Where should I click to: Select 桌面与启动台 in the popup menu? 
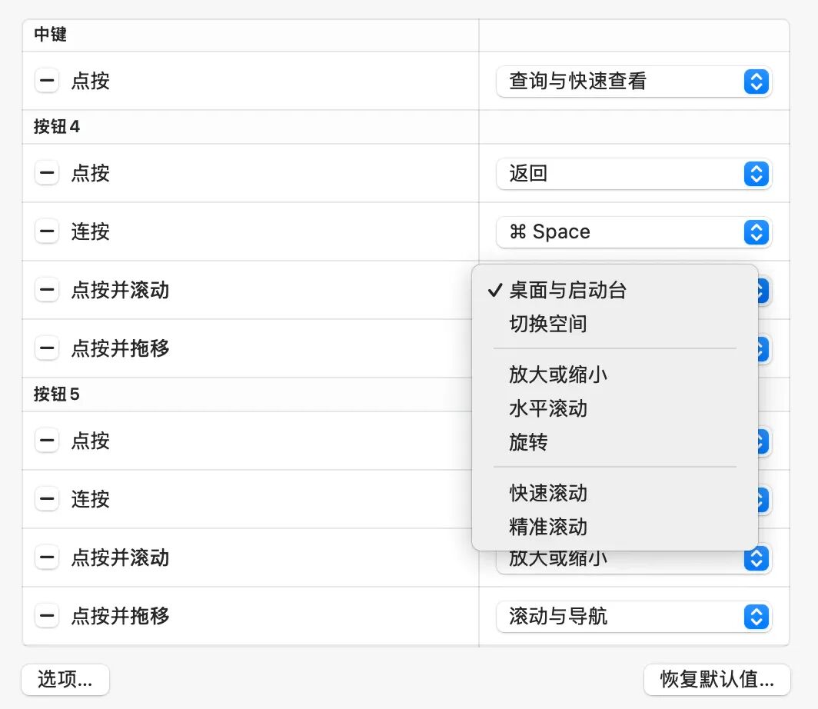[x=614, y=290]
